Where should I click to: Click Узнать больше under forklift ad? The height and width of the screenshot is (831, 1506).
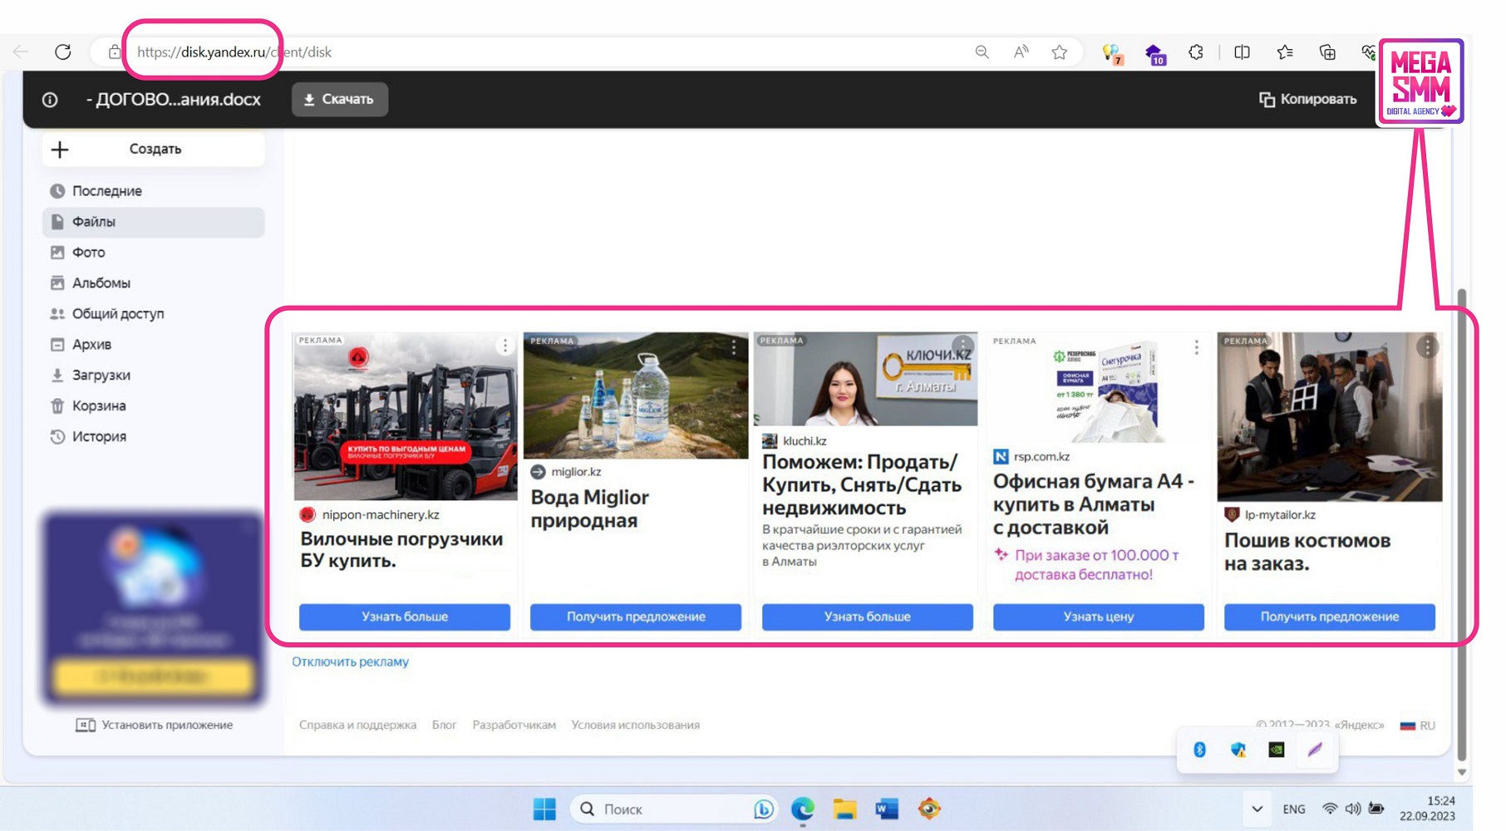click(405, 617)
